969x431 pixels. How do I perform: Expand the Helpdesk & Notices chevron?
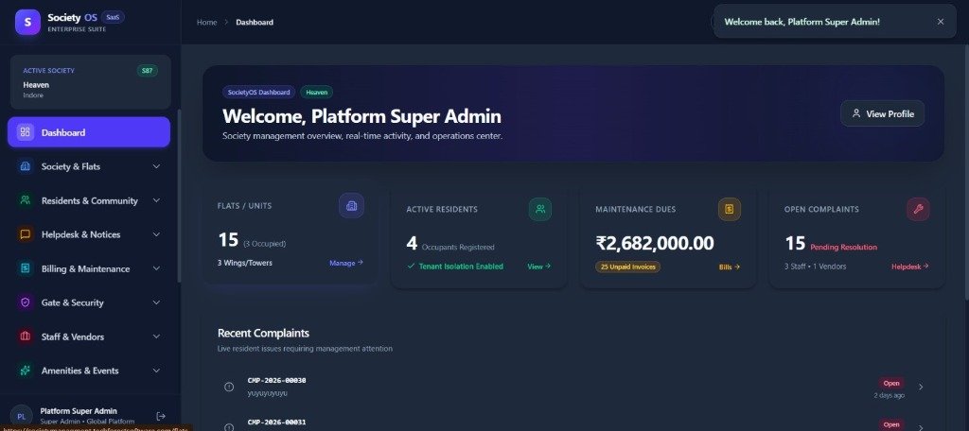click(156, 234)
